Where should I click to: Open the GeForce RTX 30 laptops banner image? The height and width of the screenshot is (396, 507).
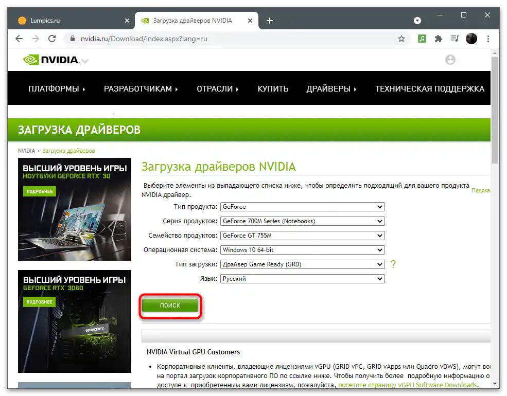(x=75, y=209)
